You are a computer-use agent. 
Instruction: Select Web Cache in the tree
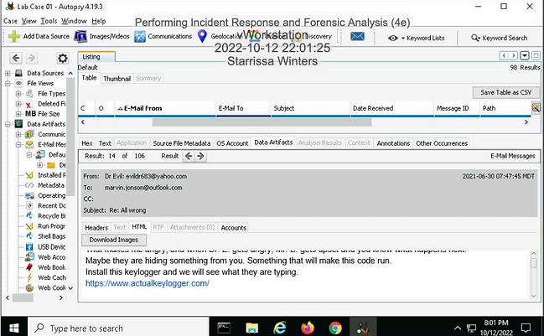pyautogui.click(x=51, y=277)
